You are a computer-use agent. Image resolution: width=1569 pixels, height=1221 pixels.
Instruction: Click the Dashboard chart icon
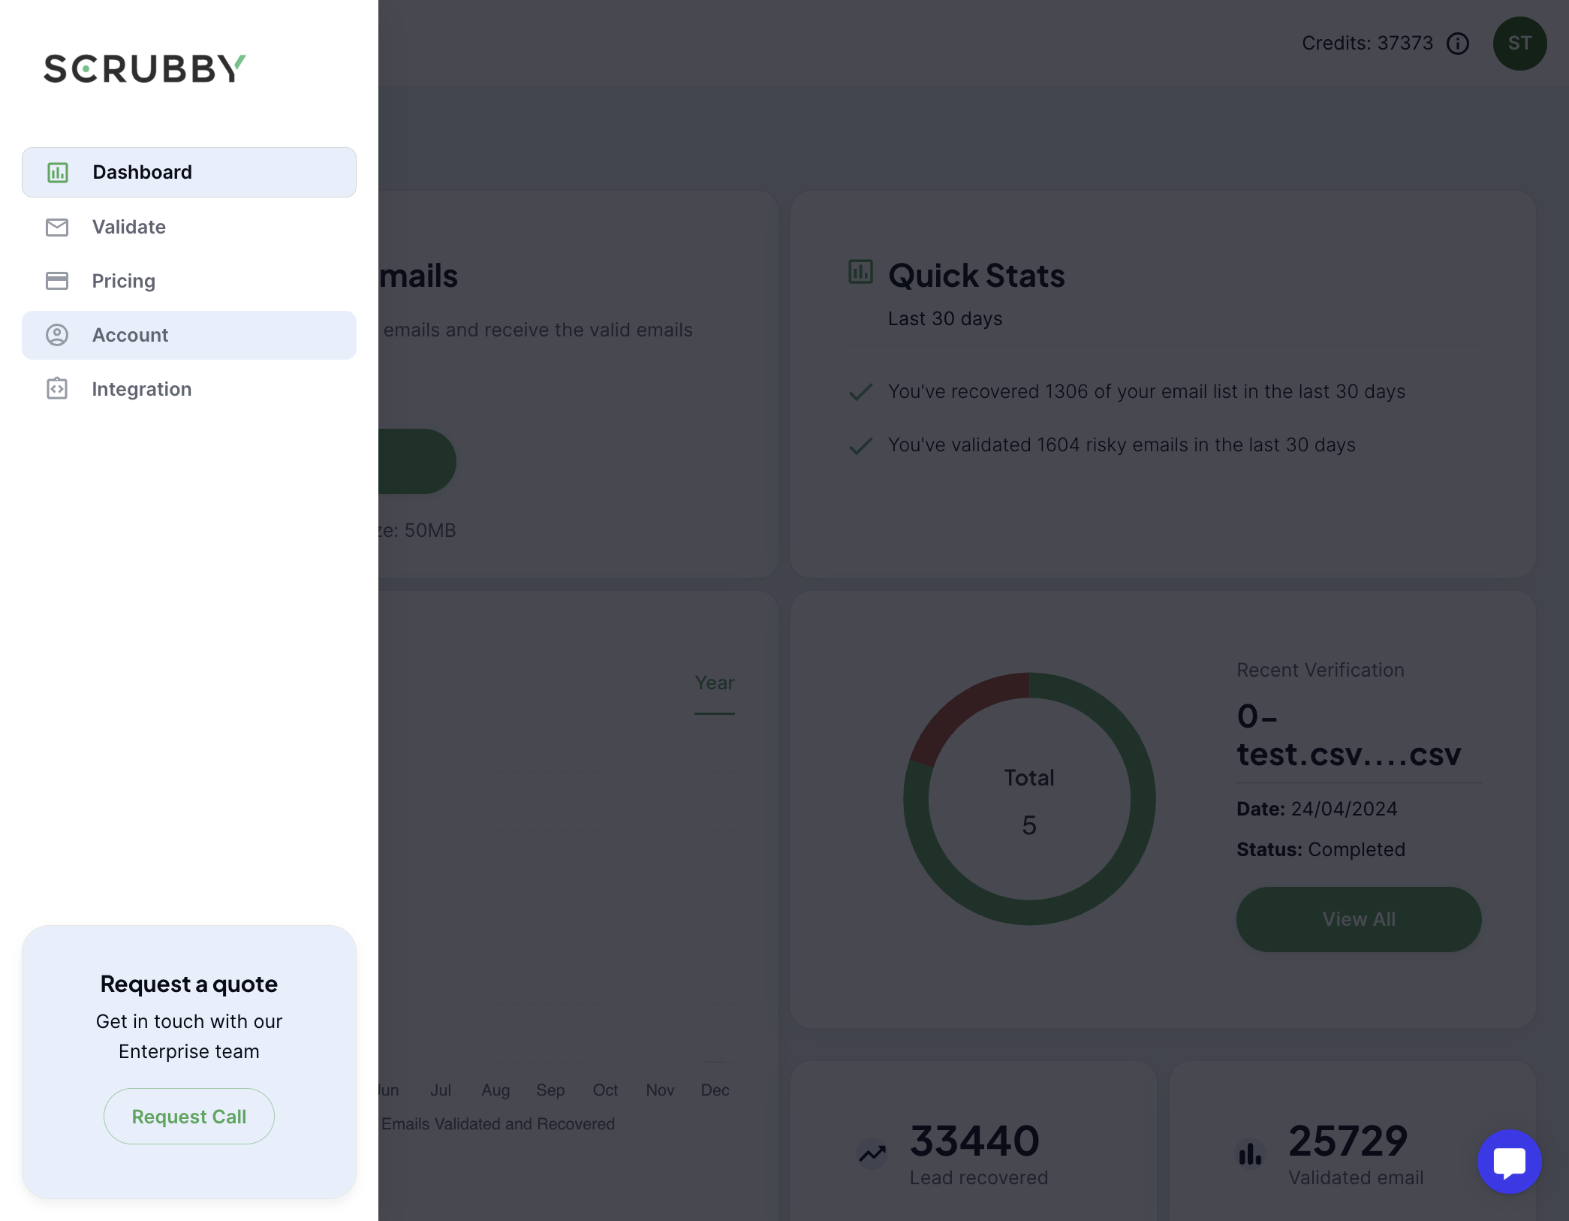(58, 173)
